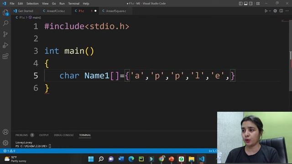Open taskbar Search magnifier icon
292x164 pixels.
click(101, 159)
